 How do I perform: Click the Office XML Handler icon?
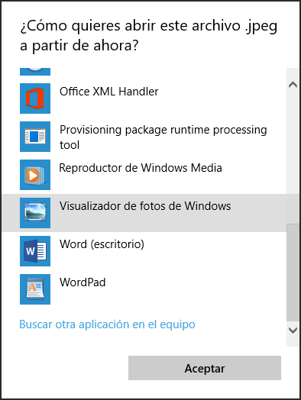35,98
